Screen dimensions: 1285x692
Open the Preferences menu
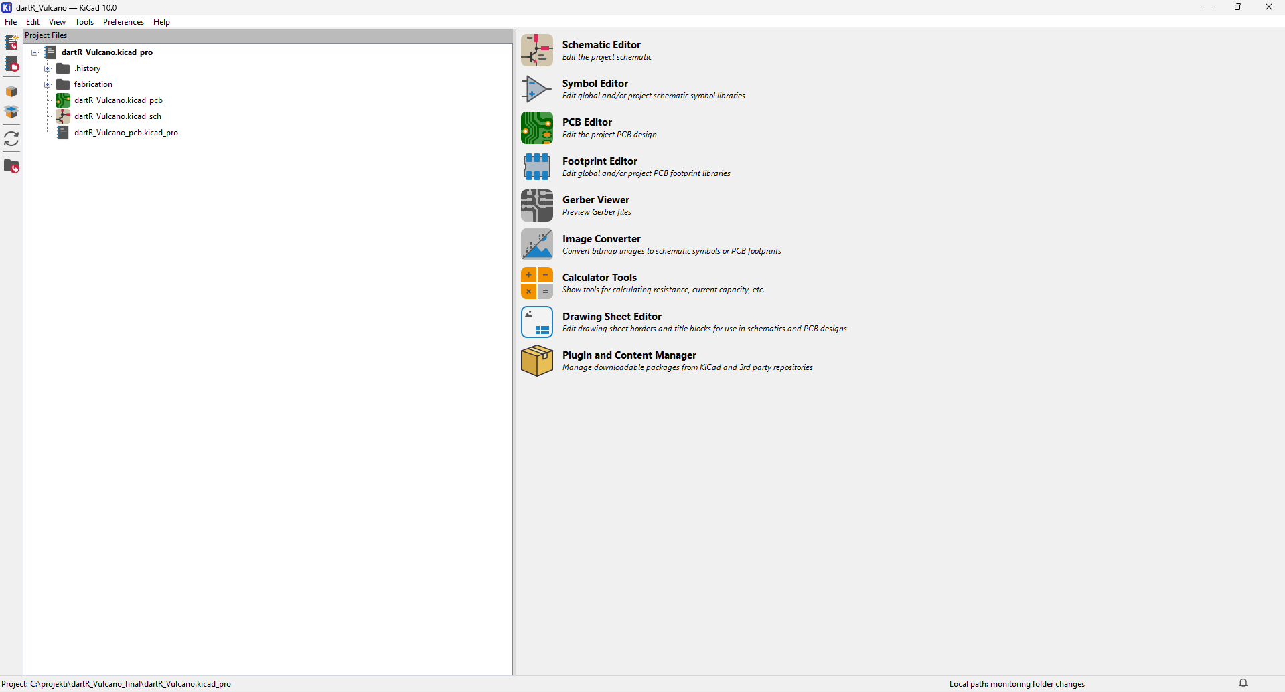[123, 22]
